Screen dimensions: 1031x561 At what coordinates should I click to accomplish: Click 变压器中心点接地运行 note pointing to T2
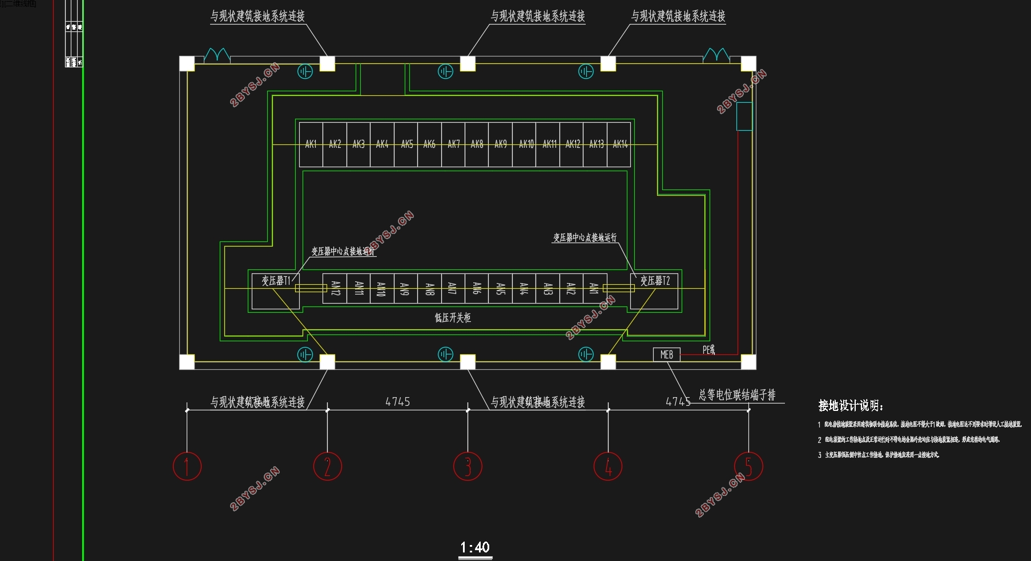pos(585,237)
